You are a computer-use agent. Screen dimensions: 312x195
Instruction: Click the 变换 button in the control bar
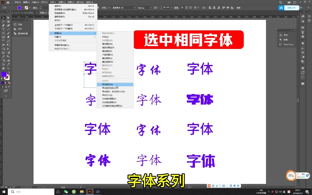pos(238,8)
